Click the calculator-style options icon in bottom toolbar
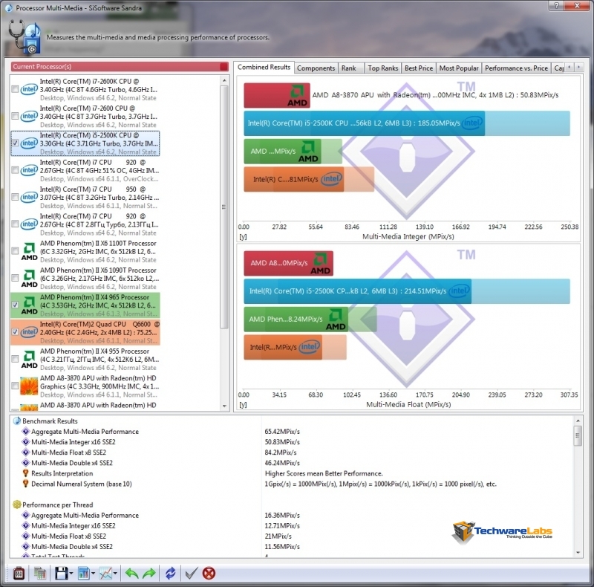Screen dimensions: 594x587 19,573
